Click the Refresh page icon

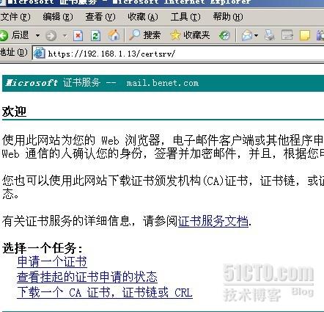coord(96,36)
